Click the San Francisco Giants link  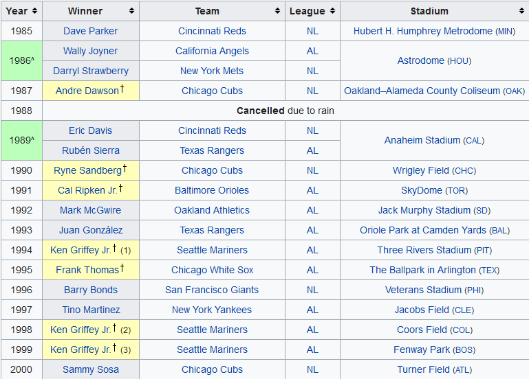(212, 290)
